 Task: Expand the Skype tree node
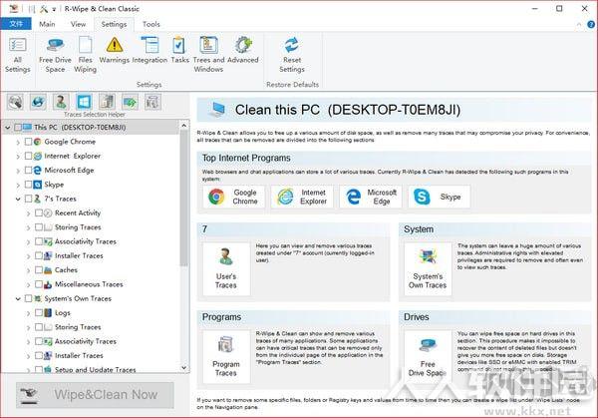[x=18, y=185]
